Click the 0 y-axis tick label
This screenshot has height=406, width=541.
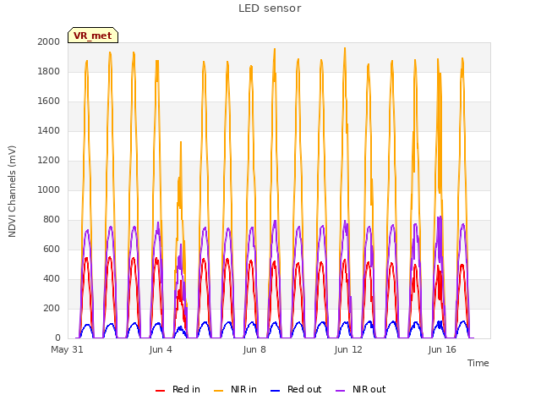(57, 338)
